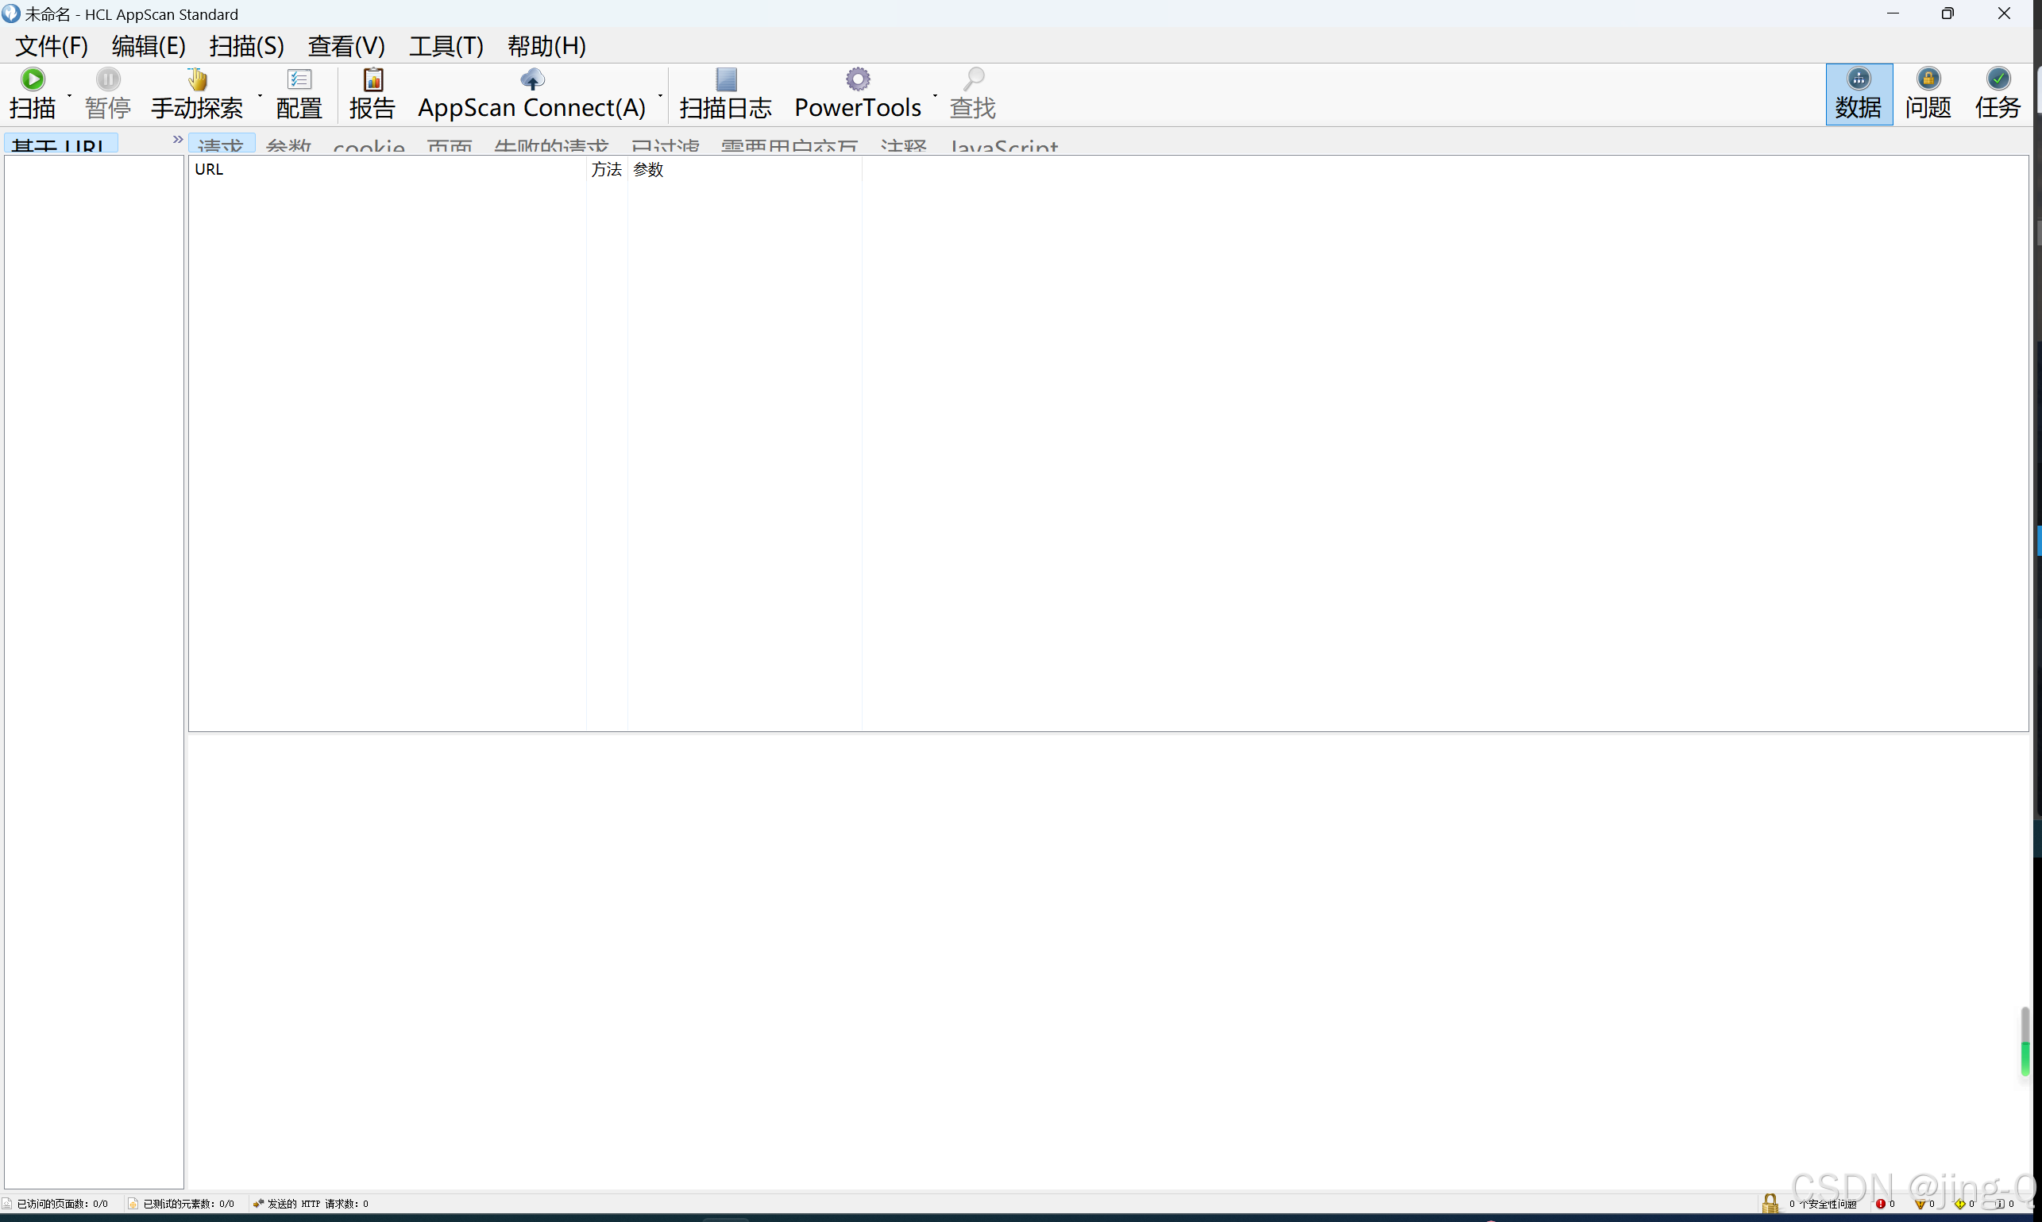This screenshot has width=2042, height=1222.
Task: Expand the double-chevron beside 基于 URL
Action: coord(177,140)
